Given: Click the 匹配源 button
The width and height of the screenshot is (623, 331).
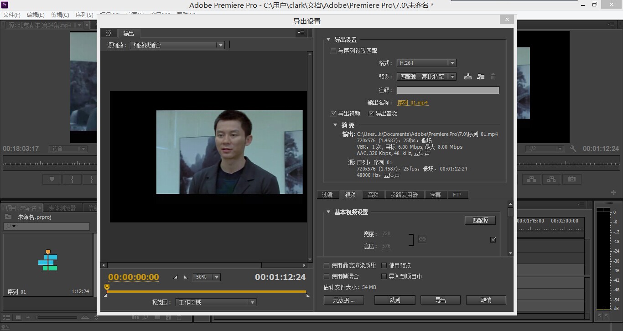Looking at the screenshot, I should [480, 220].
